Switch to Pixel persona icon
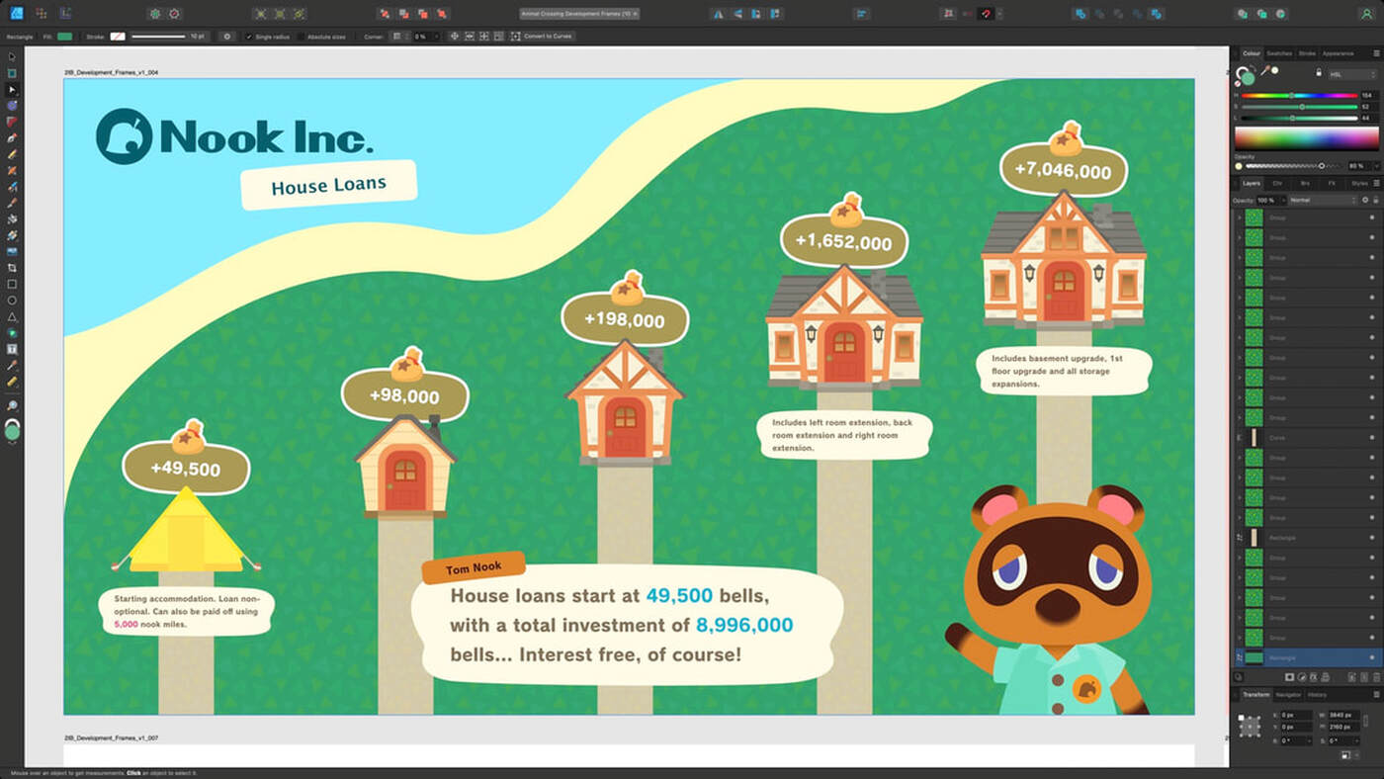1384x779 pixels. tap(41, 13)
